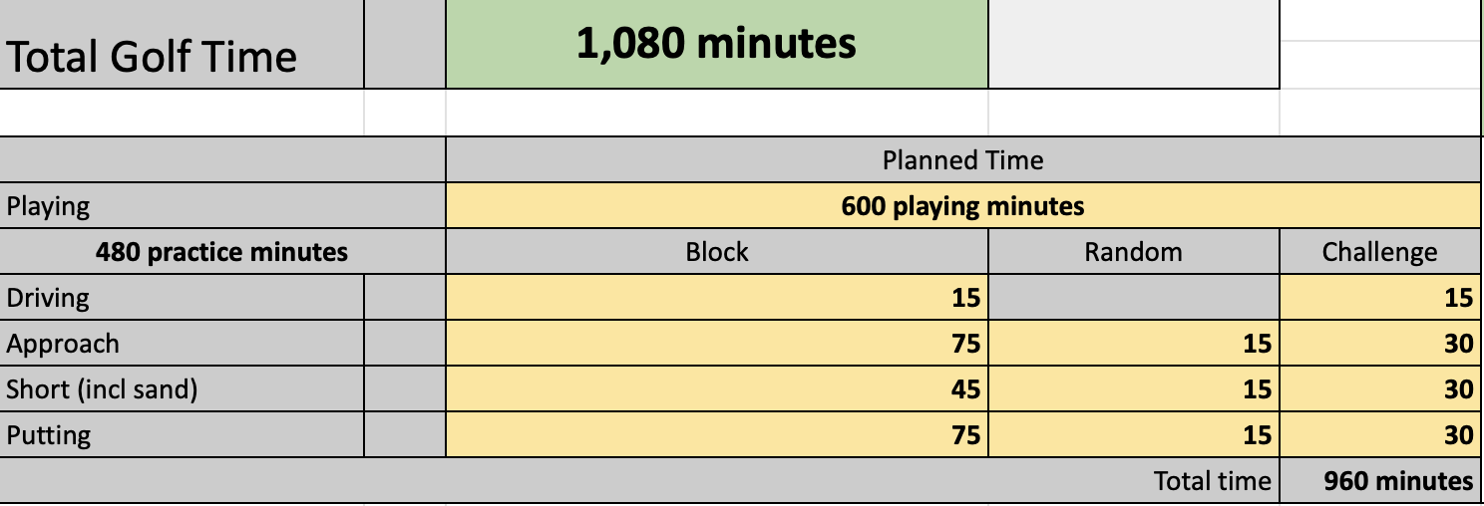Select the "Planned Time" header cell
The image size is (1484, 506).
962,159
